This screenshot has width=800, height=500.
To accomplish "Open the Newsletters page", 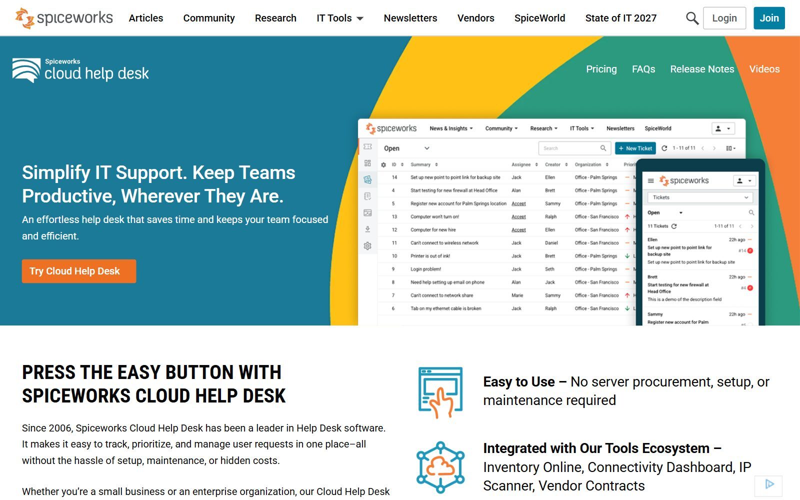I will (x=410, y=18).
